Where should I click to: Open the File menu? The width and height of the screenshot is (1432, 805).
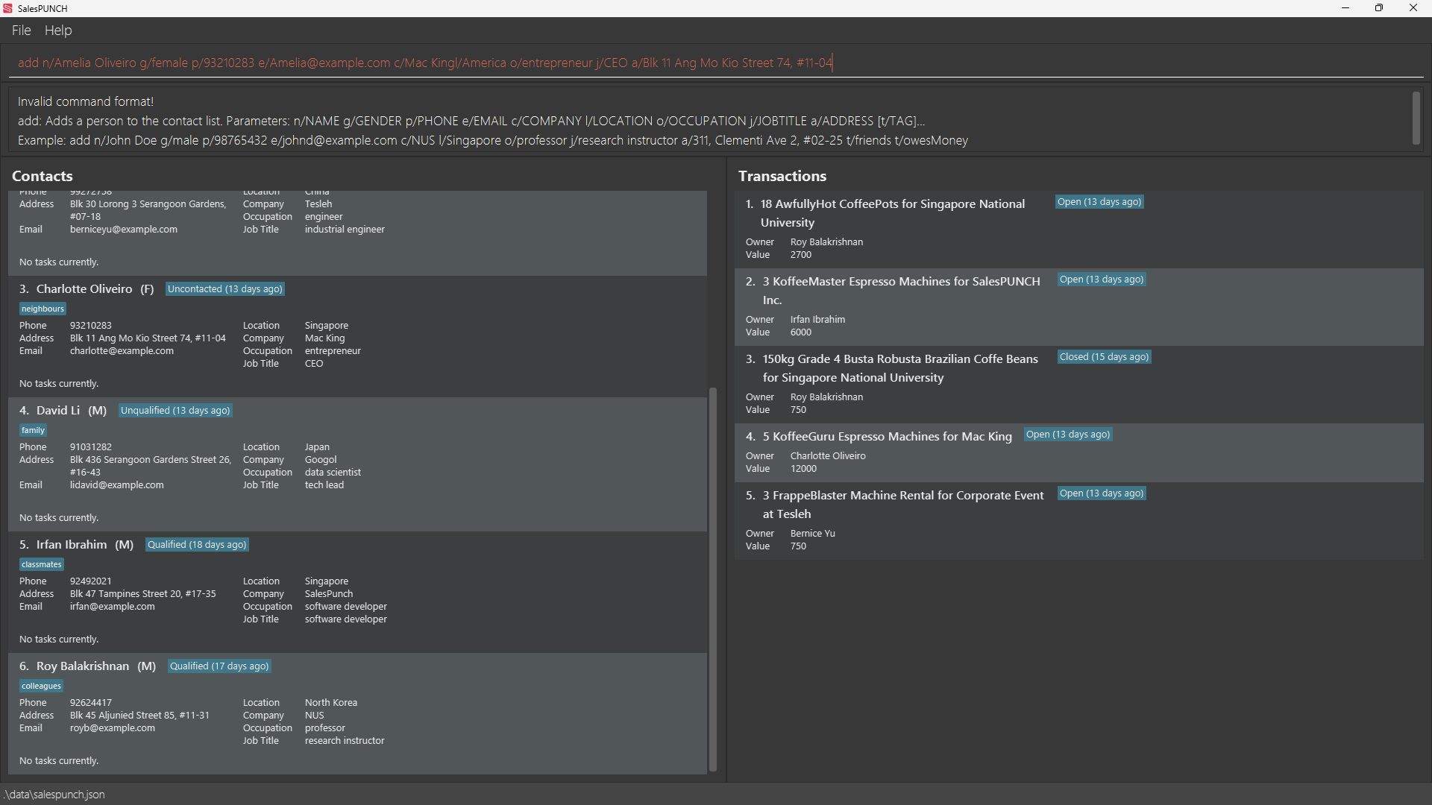tap(21, 31)
